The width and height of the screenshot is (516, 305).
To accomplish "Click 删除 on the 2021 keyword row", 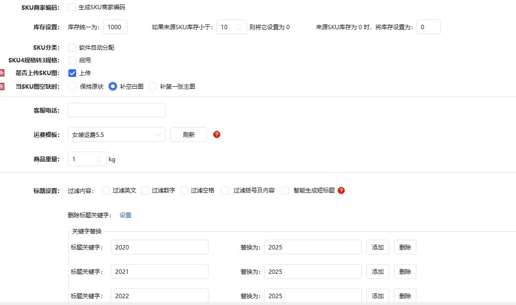I will pyautogui.click(x=405, y=271).
